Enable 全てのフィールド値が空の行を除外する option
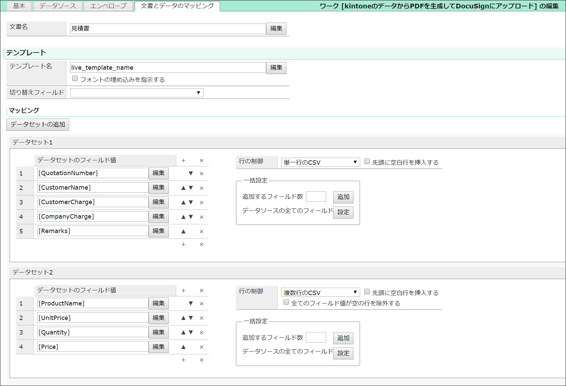This screenshot has height=386, width=566. tap(286, 302)
